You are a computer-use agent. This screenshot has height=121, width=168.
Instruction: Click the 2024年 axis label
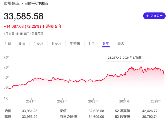tap(124, 101)
